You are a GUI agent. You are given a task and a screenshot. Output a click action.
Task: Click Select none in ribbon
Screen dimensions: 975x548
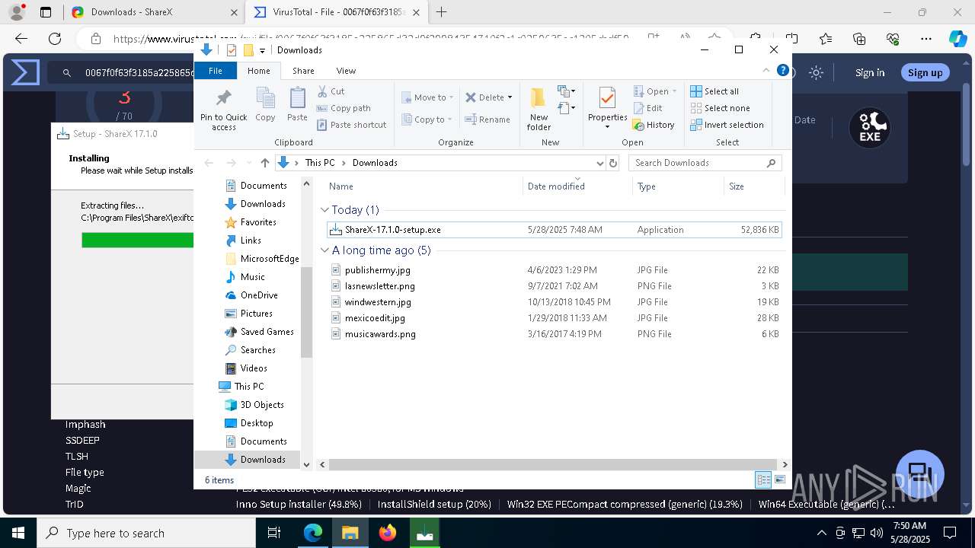tap(720, 108)
